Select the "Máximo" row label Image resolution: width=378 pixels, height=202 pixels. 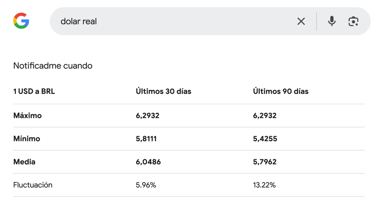coord(27,116)
